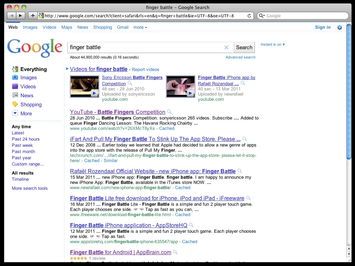Filter results by Past week
The height and width of the screenshot is (266, 355).
22,145
